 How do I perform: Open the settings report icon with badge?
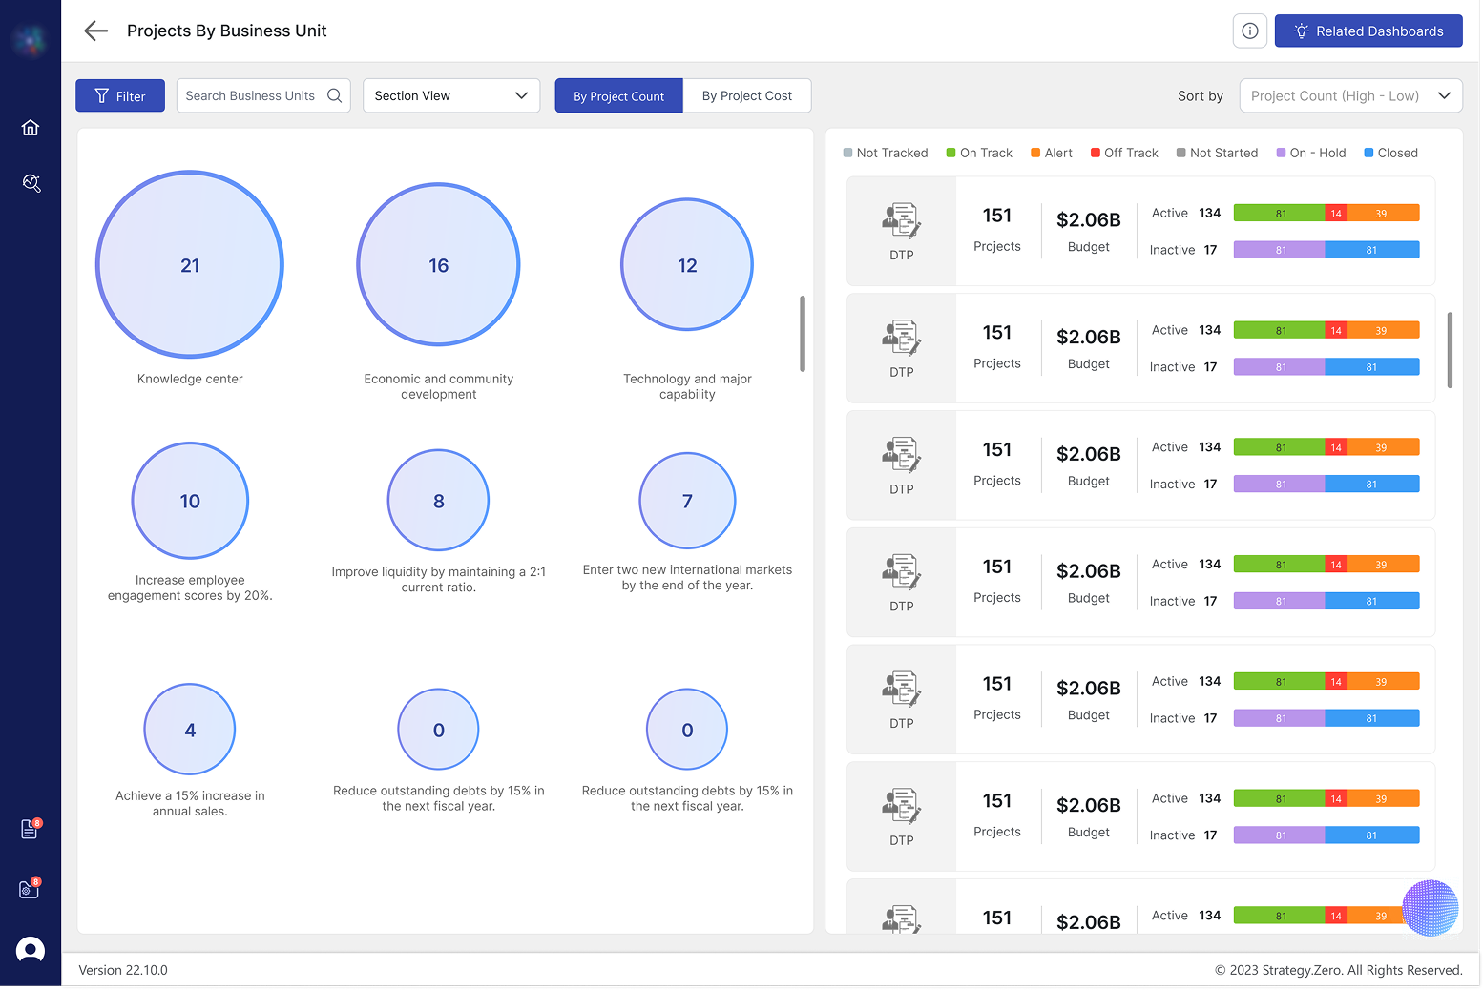click(x=30, y=889)
